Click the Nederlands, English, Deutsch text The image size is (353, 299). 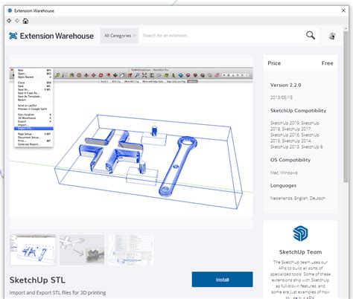pyautogui.click(x=298, y=199)
